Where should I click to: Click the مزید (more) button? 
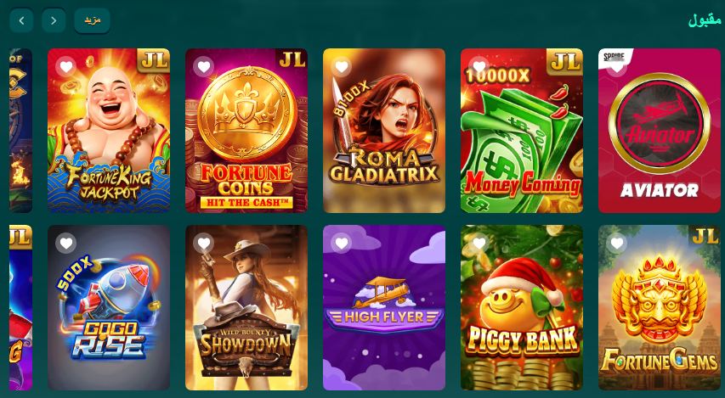[x=92, y=20]
